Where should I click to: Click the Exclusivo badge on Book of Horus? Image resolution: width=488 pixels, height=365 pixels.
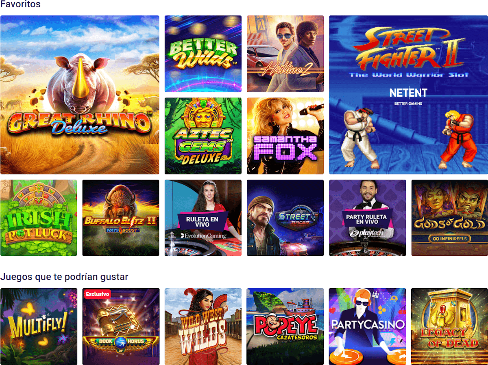coord(98,294)
